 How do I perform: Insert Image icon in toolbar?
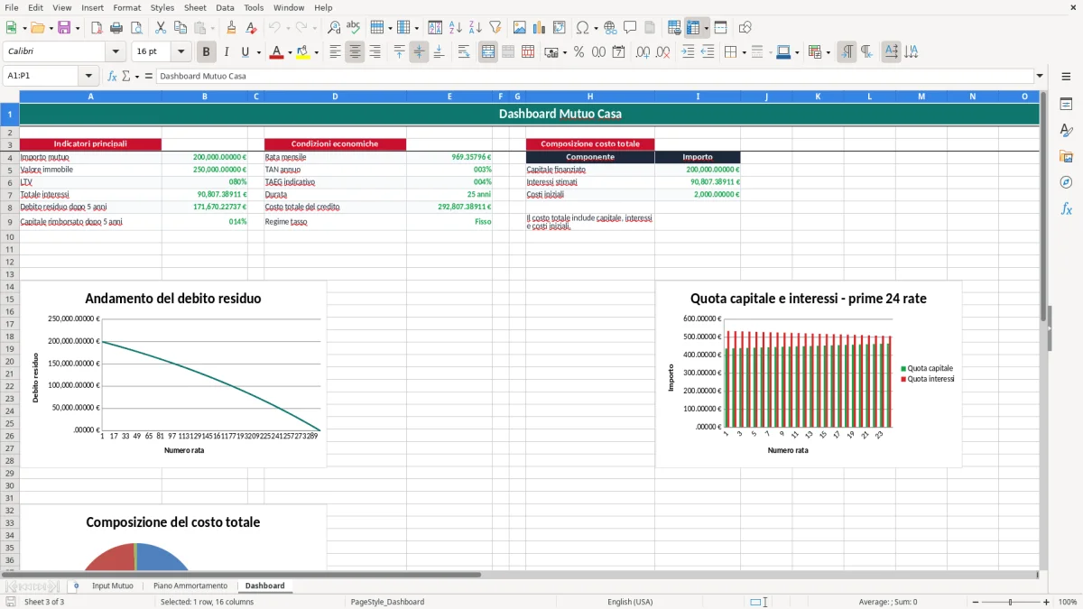pyautogui.click(x=520, y=28)
